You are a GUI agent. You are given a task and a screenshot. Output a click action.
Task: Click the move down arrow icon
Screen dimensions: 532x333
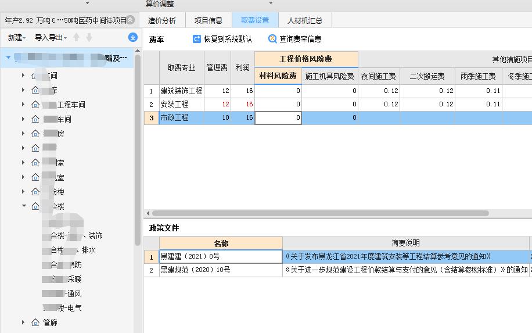[89, 37]
